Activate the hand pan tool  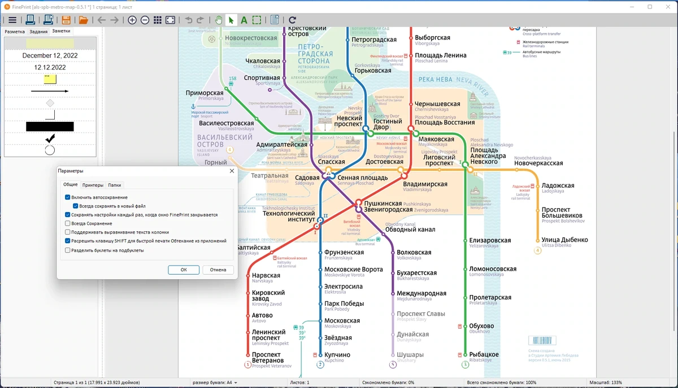pos(219,20)
